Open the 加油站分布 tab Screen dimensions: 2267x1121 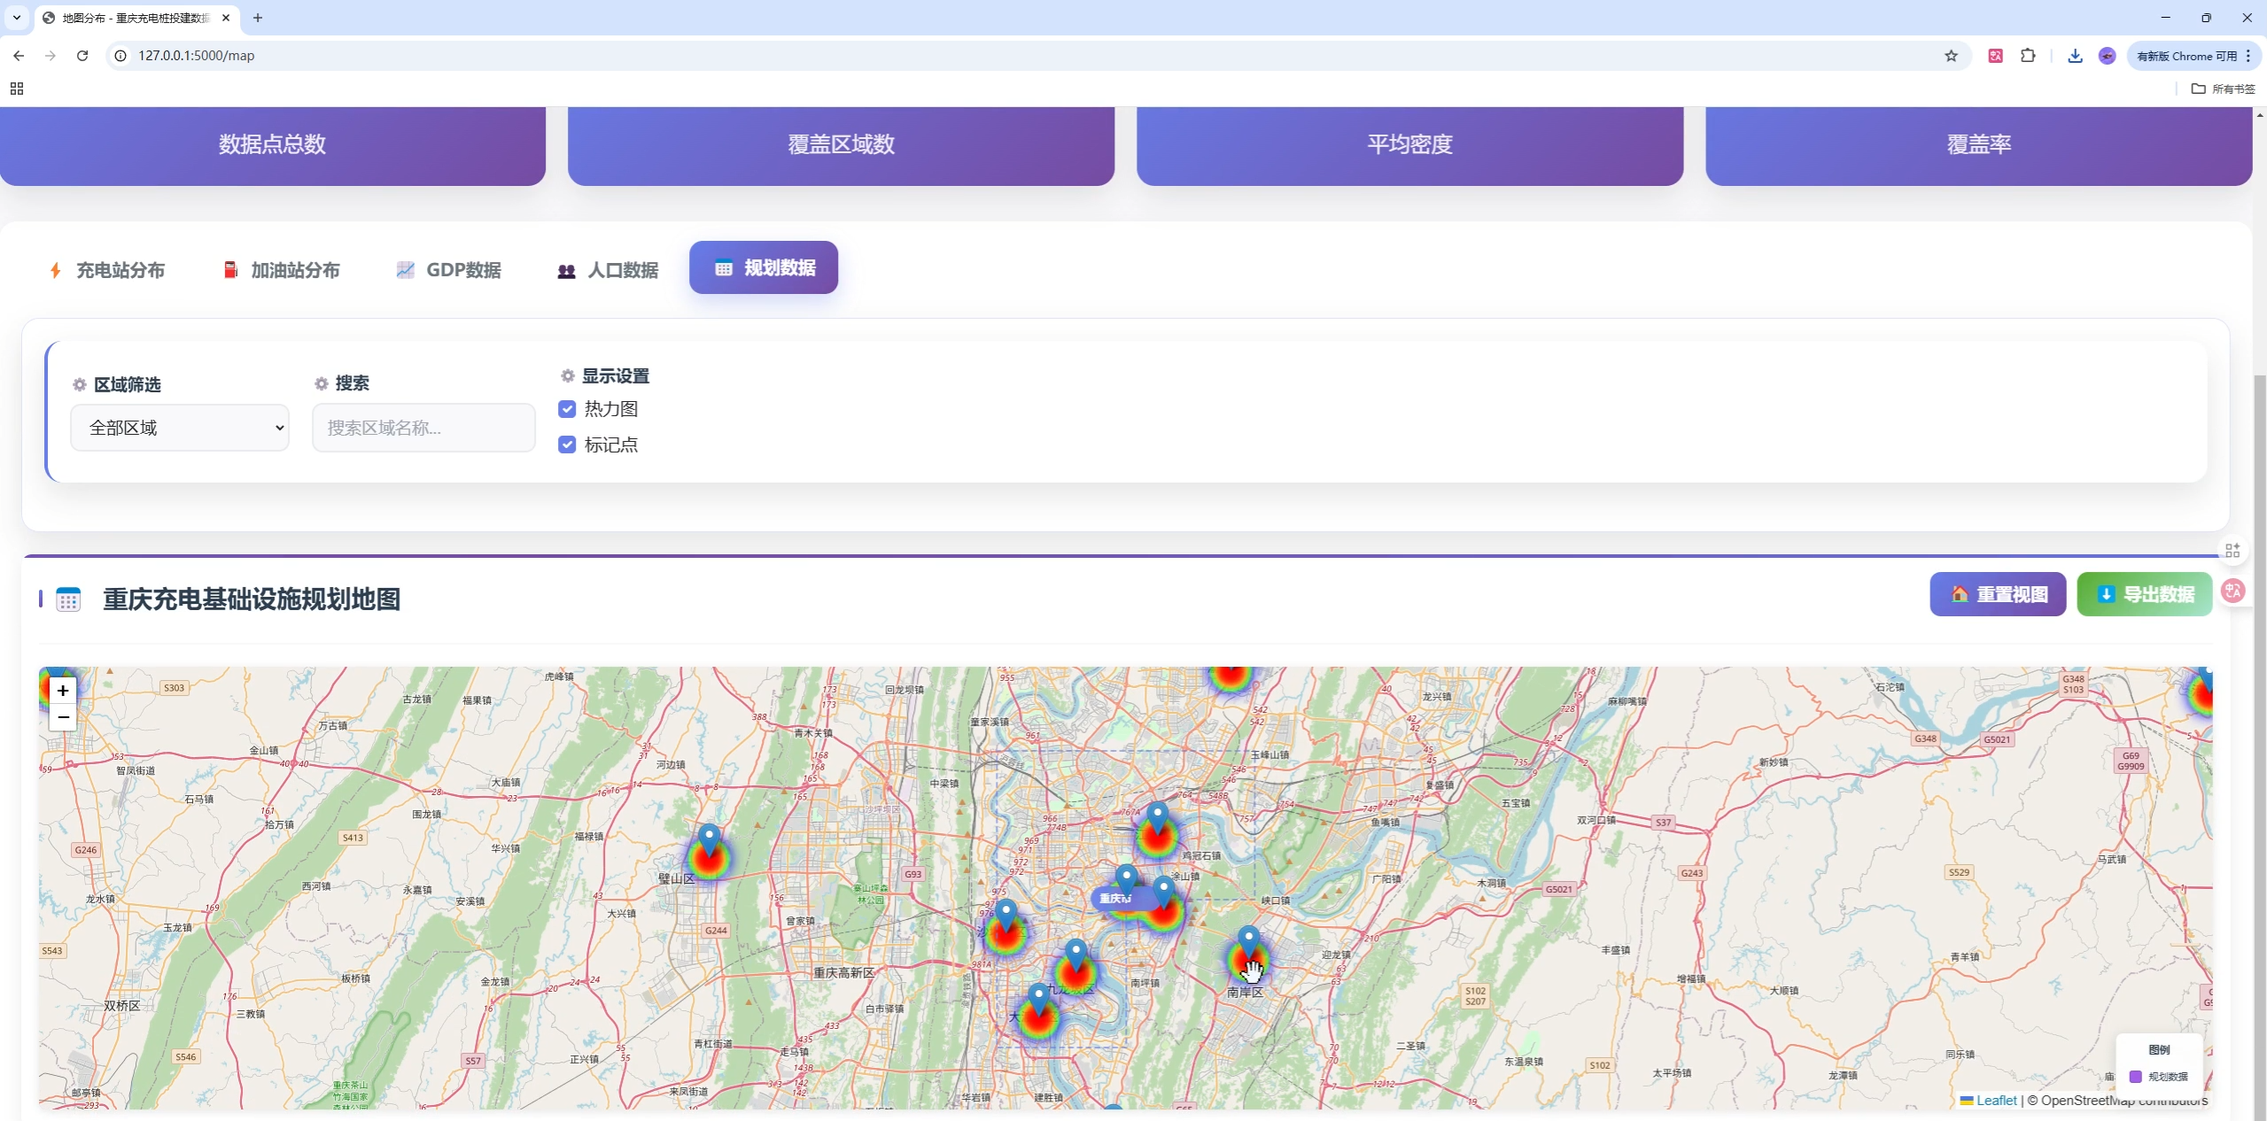pos(281,270)
